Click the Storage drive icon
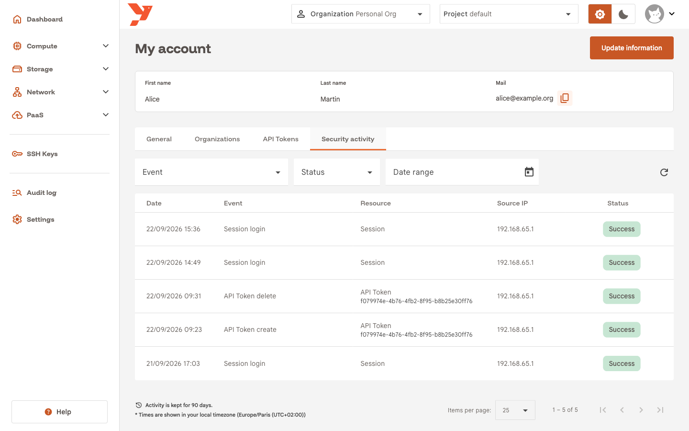The height and width of the screenshot is (431, 689). click(17, 69)
